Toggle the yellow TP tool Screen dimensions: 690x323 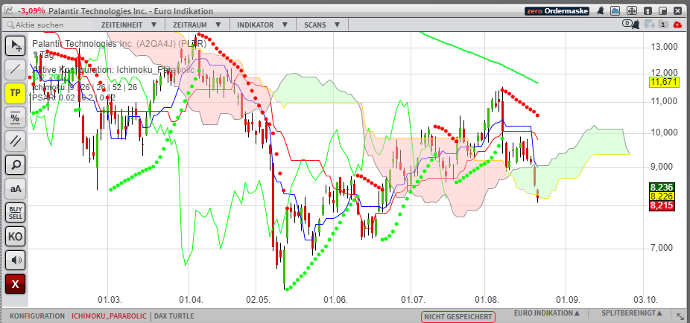[x=16, y=93]
